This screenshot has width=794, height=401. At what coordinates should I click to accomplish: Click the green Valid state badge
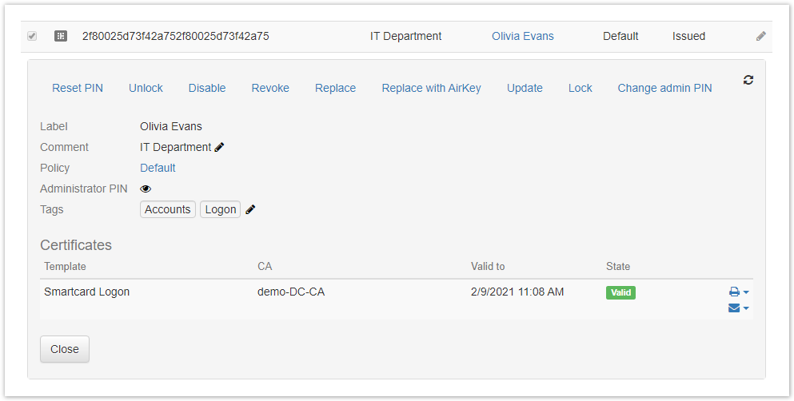tap(620, 292)
